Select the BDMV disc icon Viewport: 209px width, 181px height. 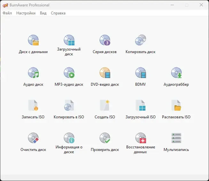[141, 73]
